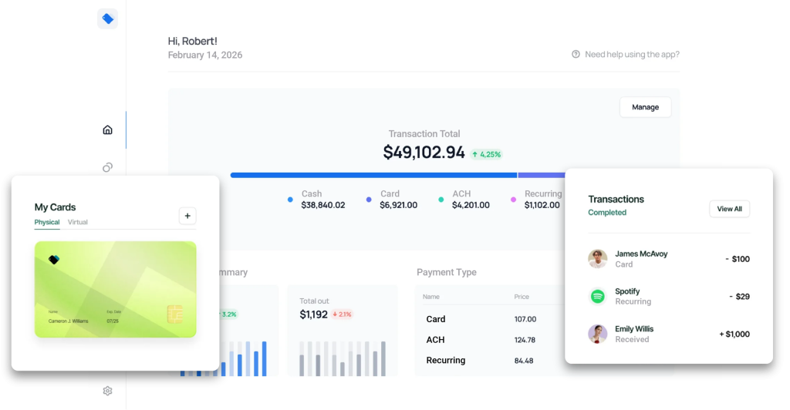
Task: Open Need help using the app link
Action: (x=632, y=54)
